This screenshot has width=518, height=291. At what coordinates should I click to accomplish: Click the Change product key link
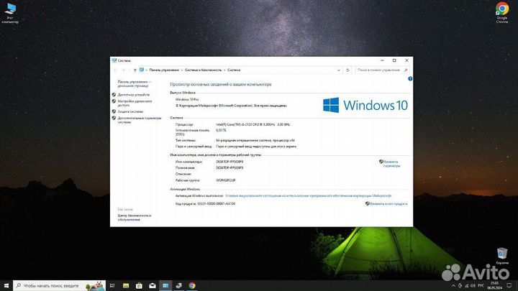coord(388,204)
